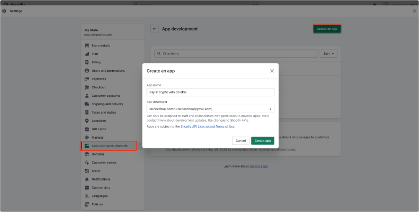This screenshot has width=419, height=212.
Task: Go back with the arrow button
Action: (x=155, y=29)
